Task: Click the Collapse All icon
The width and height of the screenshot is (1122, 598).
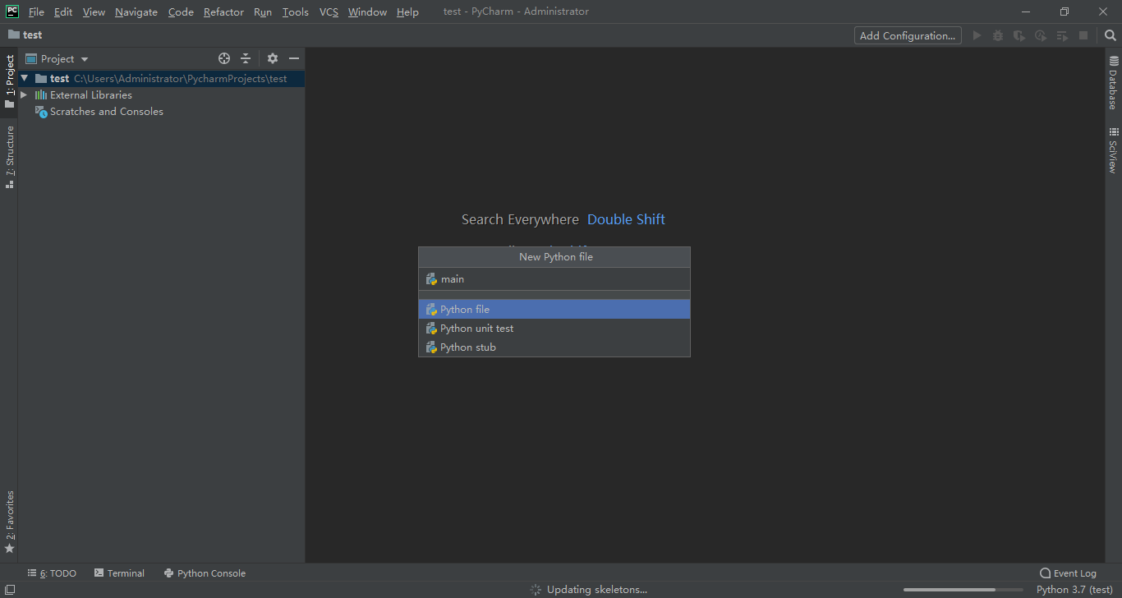Action: click(246, 58)
